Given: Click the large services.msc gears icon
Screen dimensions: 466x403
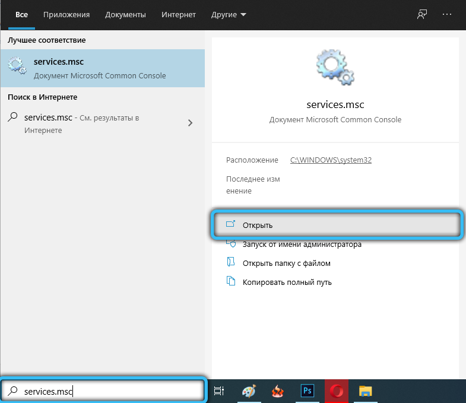Looking at the screenshot, I should [335, 68].
